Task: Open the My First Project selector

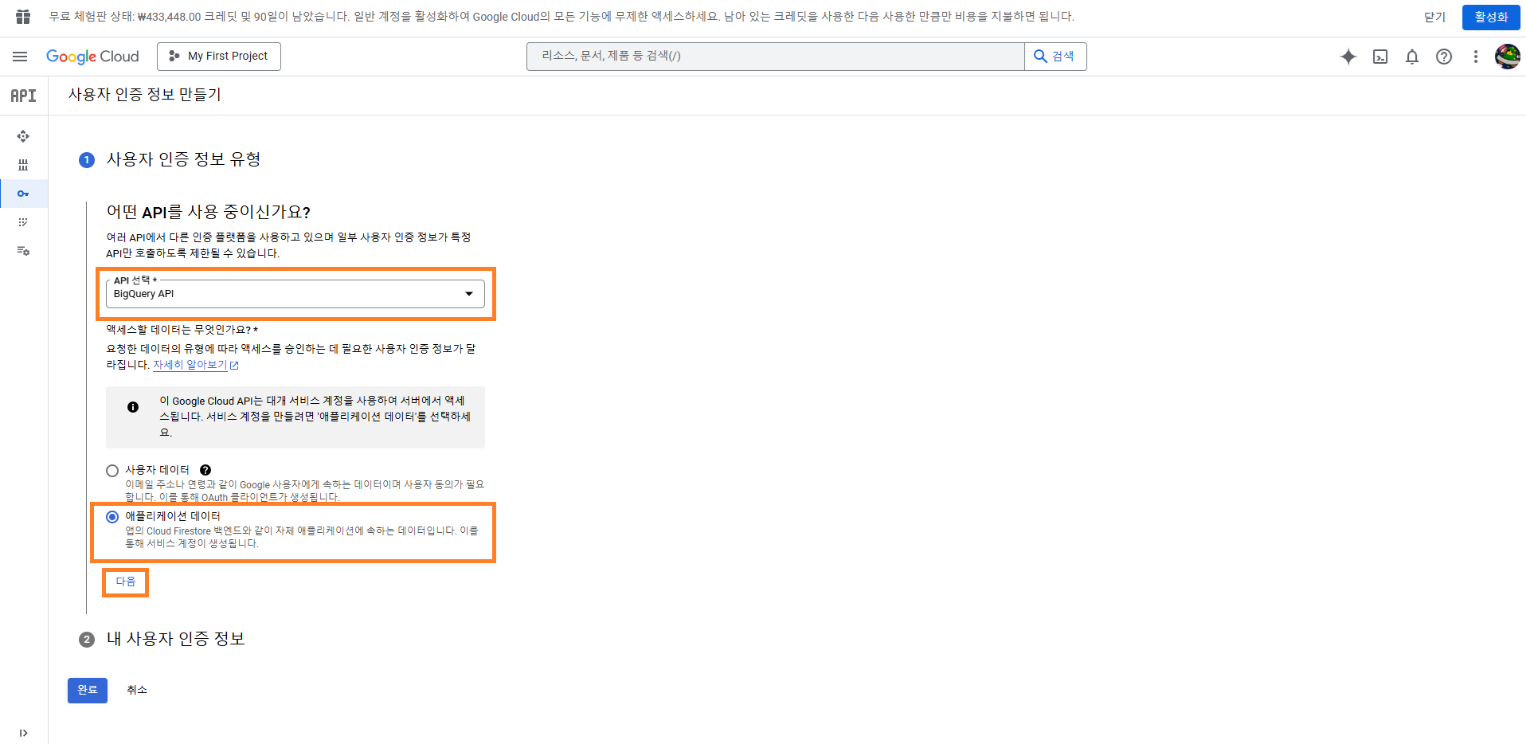Action: (x=219, y=57)
